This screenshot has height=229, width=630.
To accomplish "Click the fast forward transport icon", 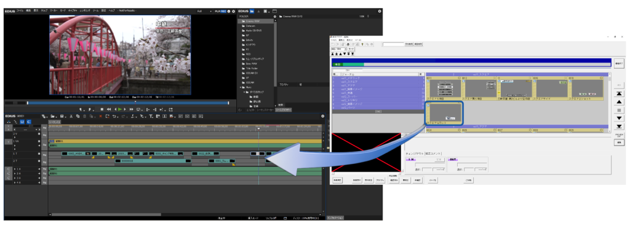I will (132, 109).
